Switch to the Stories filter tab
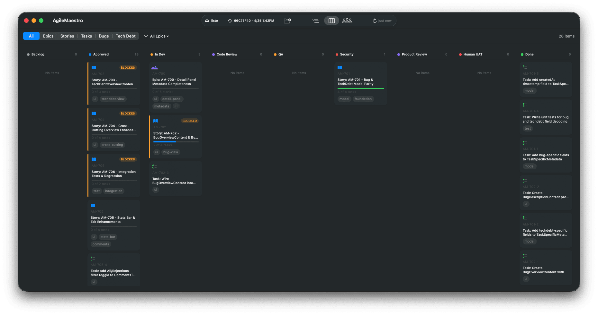This screenshot has width=598, height=315. click(67, 36)
